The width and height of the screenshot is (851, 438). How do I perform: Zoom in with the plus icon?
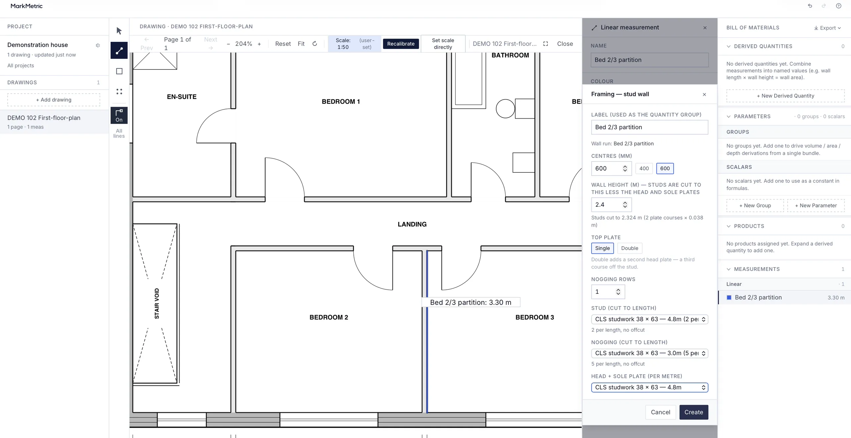(259, 44)
